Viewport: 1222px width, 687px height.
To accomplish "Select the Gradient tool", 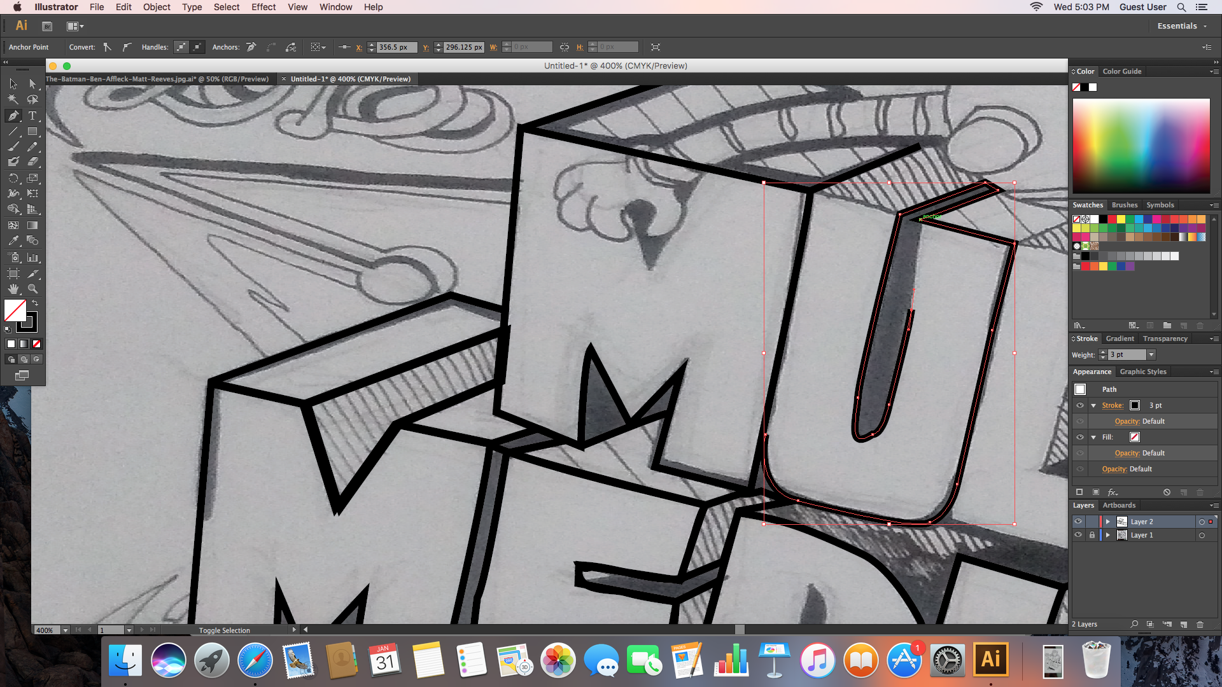I will coord(32,225).
